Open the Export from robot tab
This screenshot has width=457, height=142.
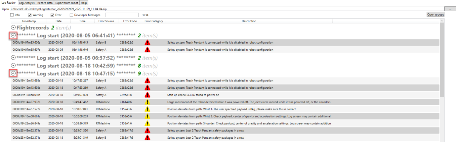(x=67, y=3)
